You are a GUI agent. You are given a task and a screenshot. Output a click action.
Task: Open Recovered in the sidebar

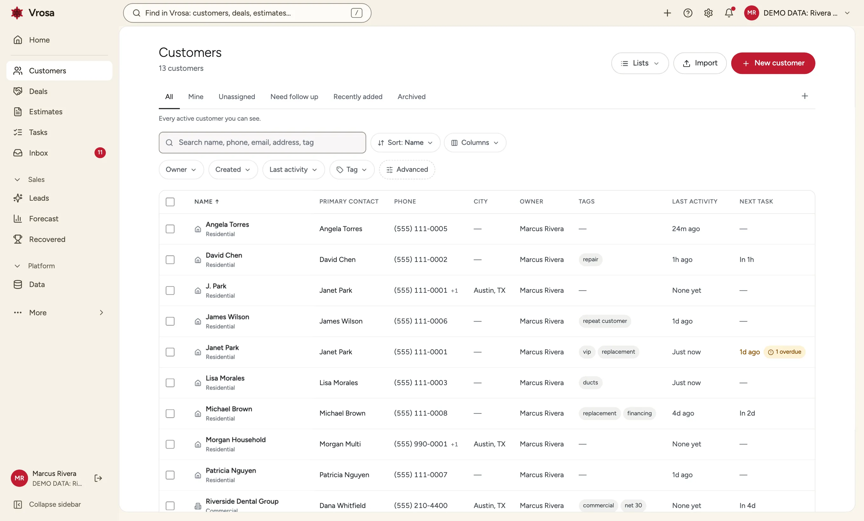pyautogui.click(x=59, y=239)
